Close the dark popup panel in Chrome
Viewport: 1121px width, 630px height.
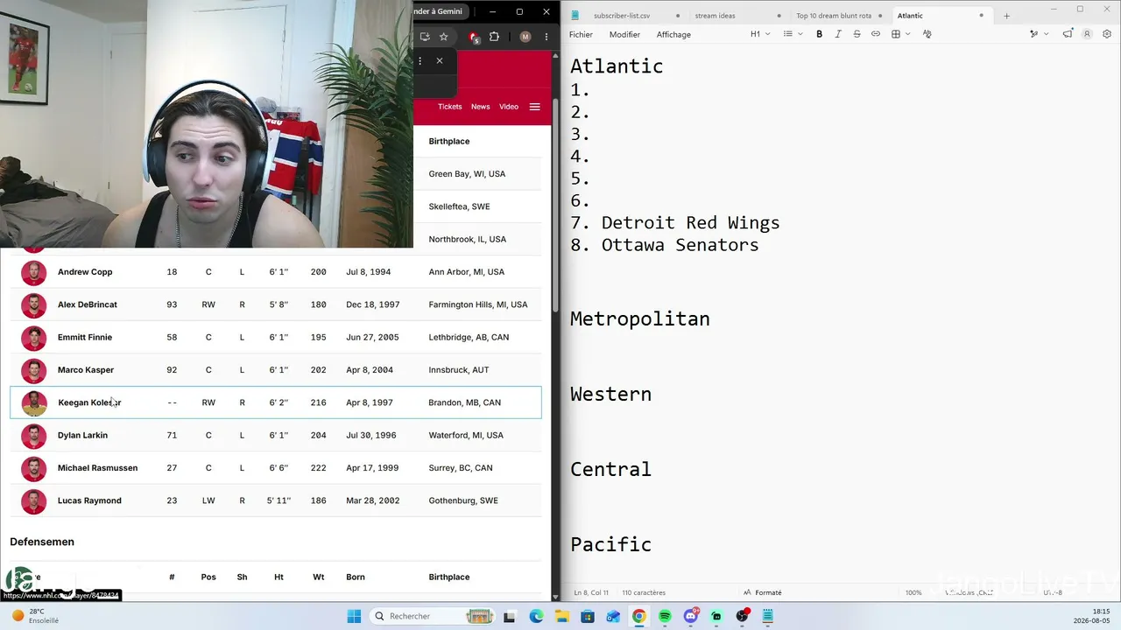pyautogui.click(x=440, y=60)
